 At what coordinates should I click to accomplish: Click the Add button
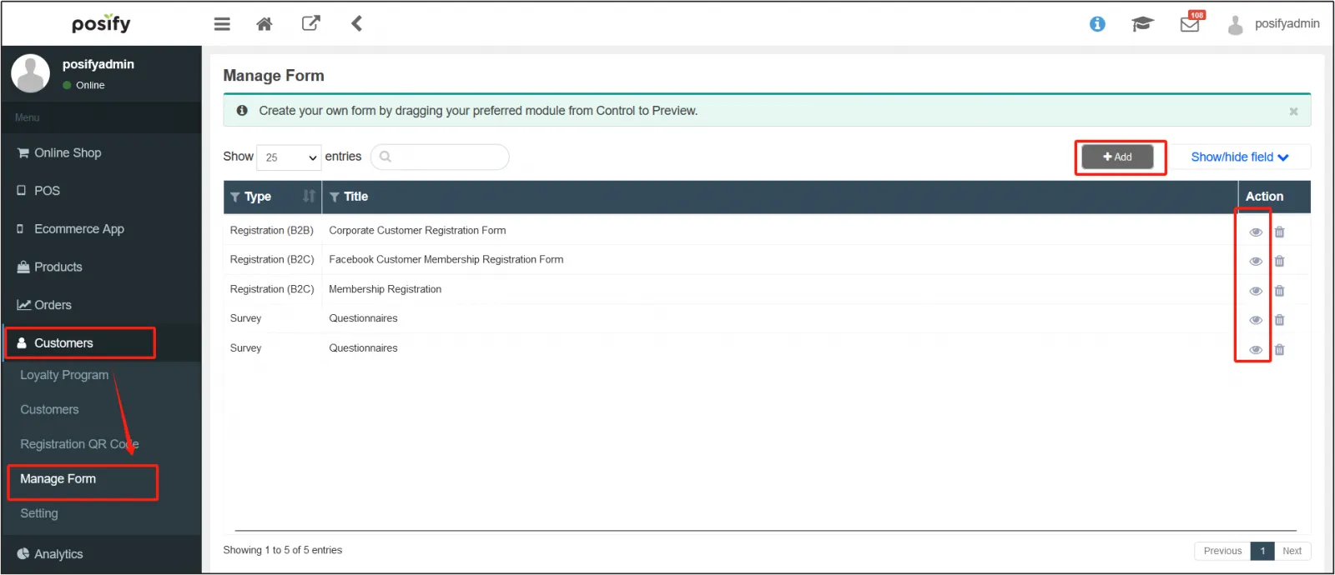[x=1117, y=157]
